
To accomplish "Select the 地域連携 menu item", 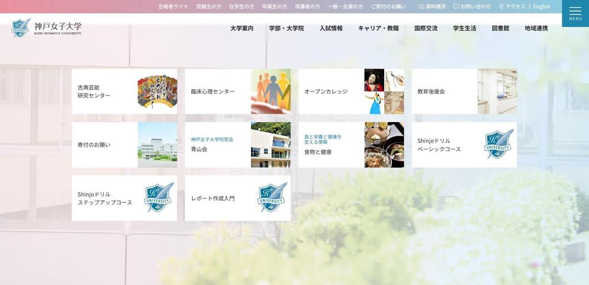I will pyautogui.click(x=536, y=28).
